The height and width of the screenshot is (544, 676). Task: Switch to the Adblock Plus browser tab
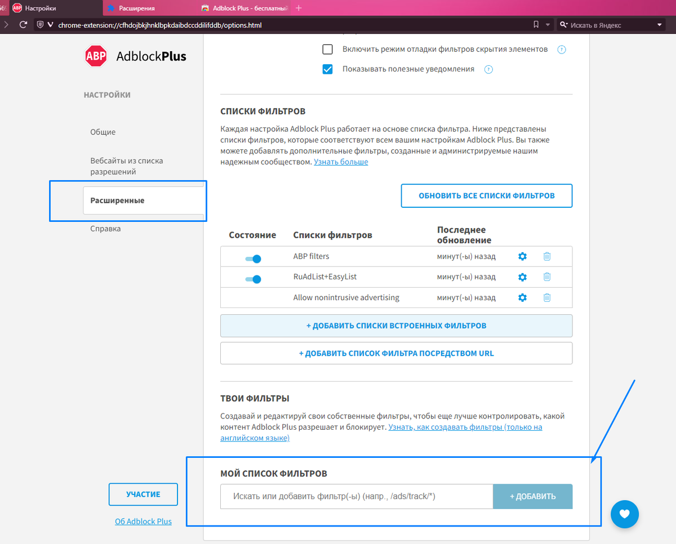tap(243, 8)
